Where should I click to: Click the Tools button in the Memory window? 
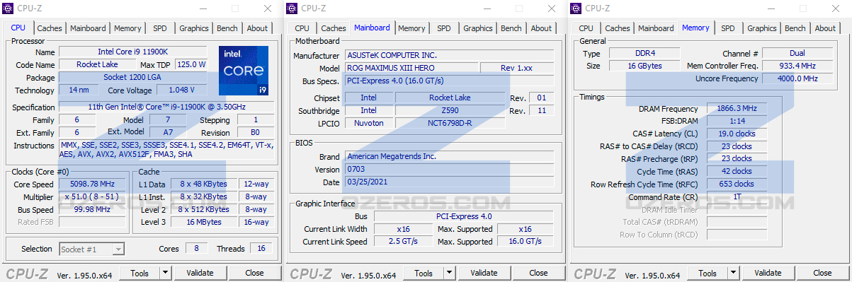coord(708,273)
